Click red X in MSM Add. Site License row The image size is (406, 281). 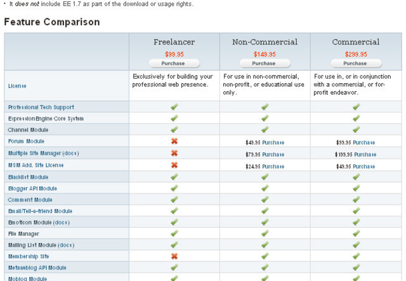[x=174, y=165]
